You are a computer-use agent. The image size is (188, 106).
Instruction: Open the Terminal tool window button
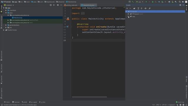(16, 102)
